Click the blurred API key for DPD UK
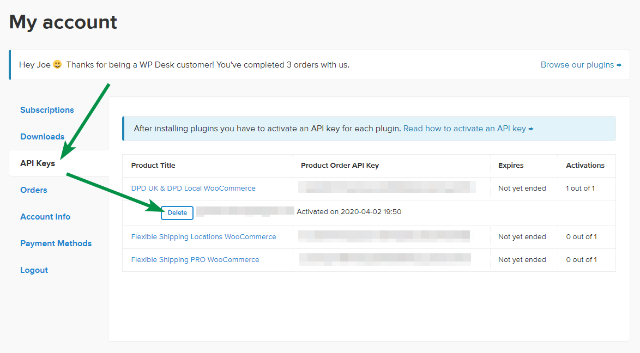Viewport: 640px width, 353px height. [387, 188]
